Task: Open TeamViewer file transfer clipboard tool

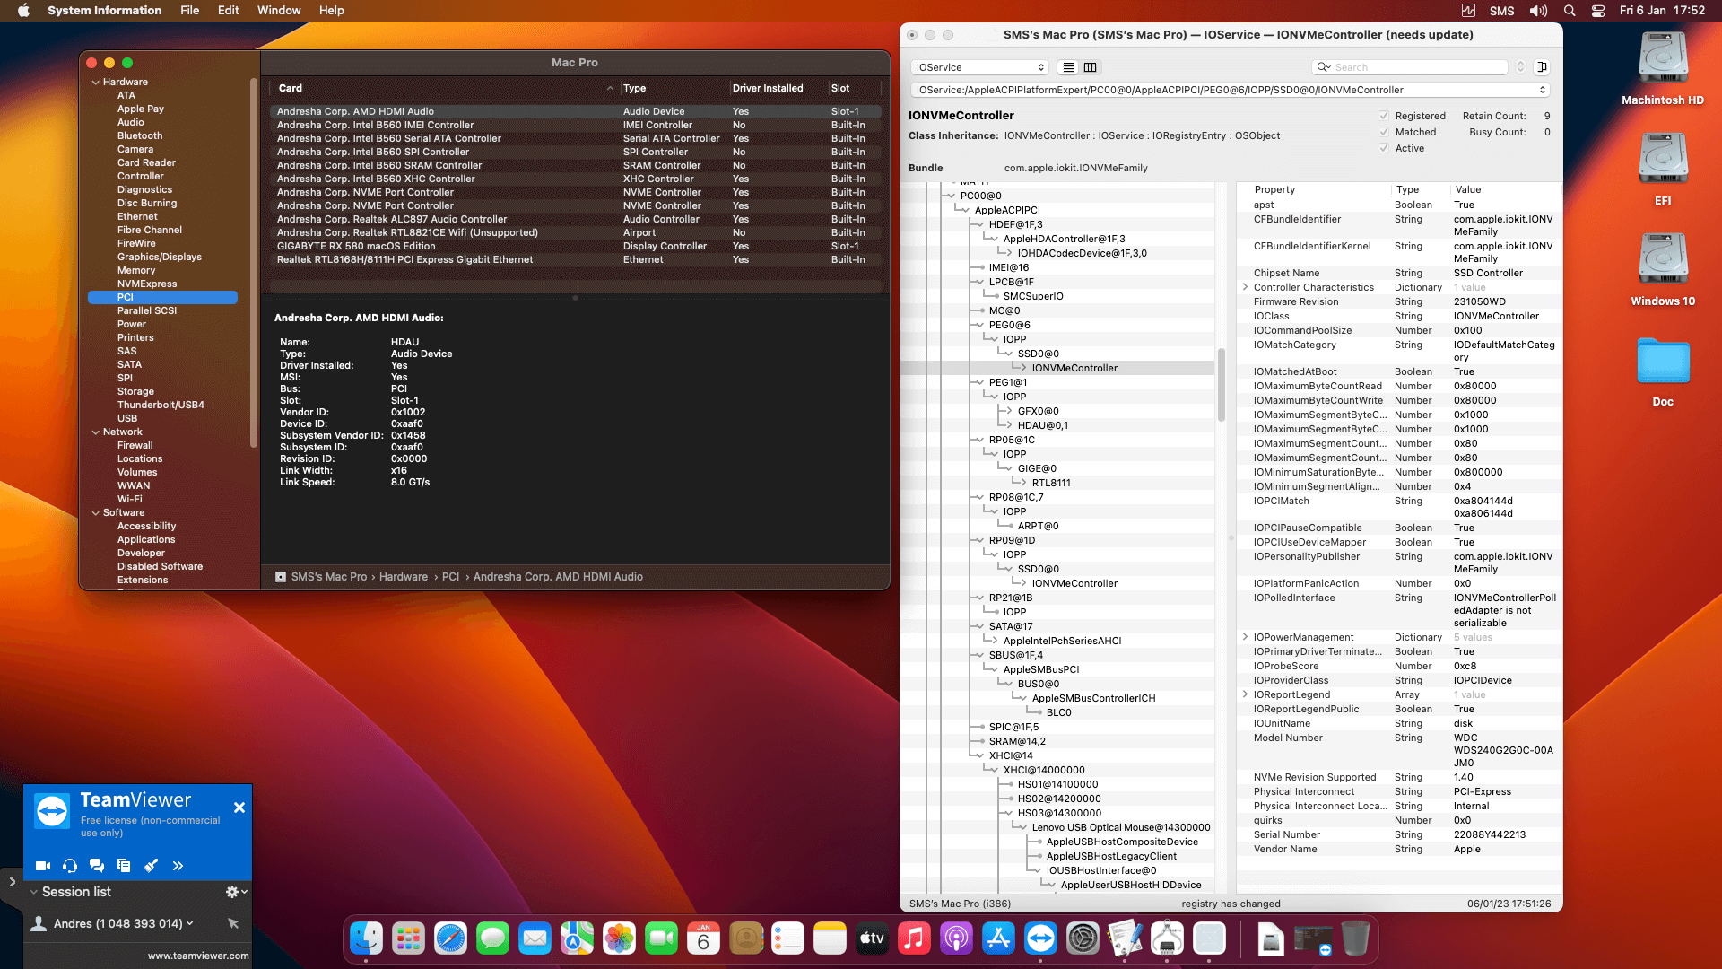Action: (x=124, y=866)
